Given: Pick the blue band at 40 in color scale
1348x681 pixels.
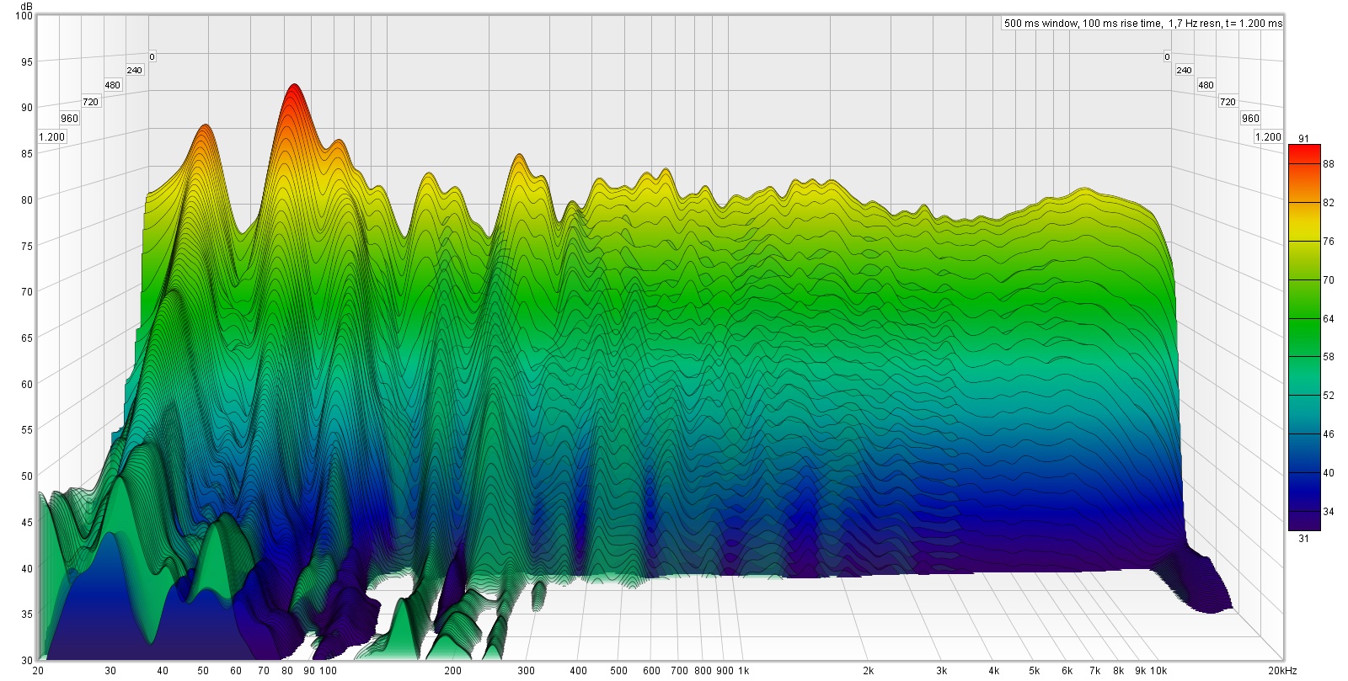Looking at the screenshot, I should 1303,472.
